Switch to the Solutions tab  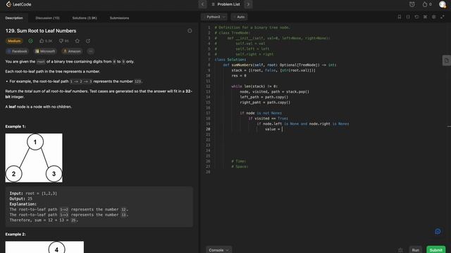click(85, 18)
